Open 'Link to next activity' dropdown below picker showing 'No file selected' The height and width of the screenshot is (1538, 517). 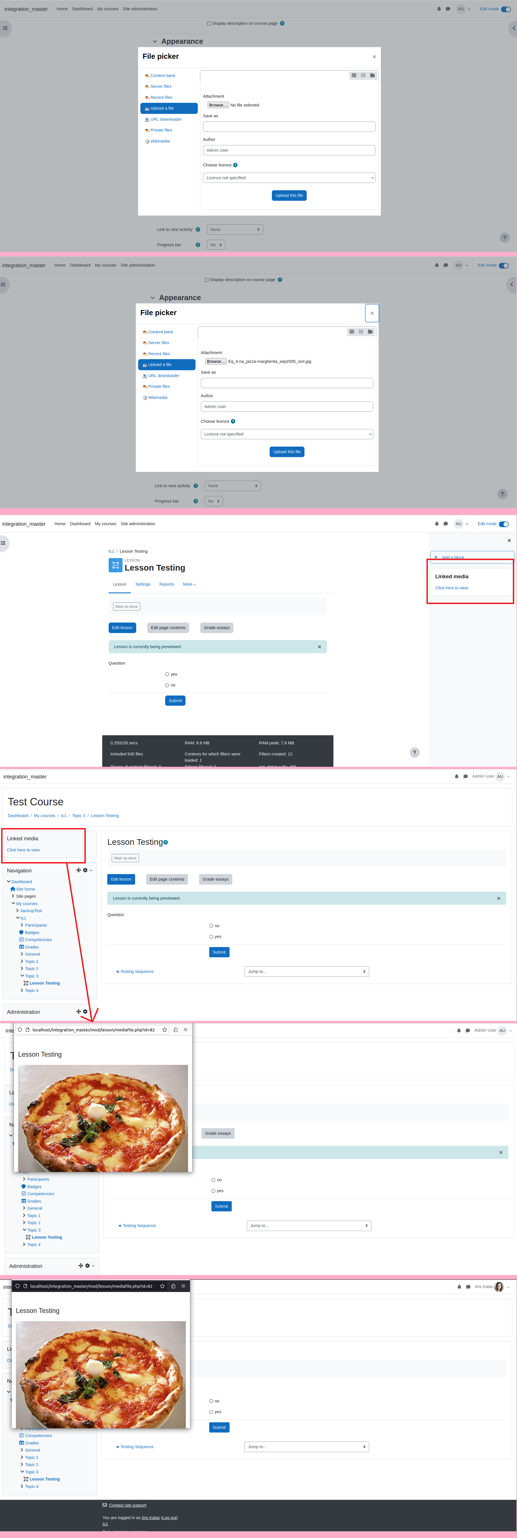click(x=235, y=229)
